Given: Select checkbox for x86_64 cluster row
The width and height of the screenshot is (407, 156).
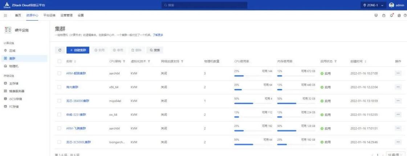Looking at the screenshot, I should click(60, 87).
